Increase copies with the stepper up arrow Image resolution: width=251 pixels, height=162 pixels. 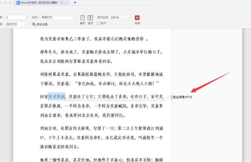tap(27, 16)
